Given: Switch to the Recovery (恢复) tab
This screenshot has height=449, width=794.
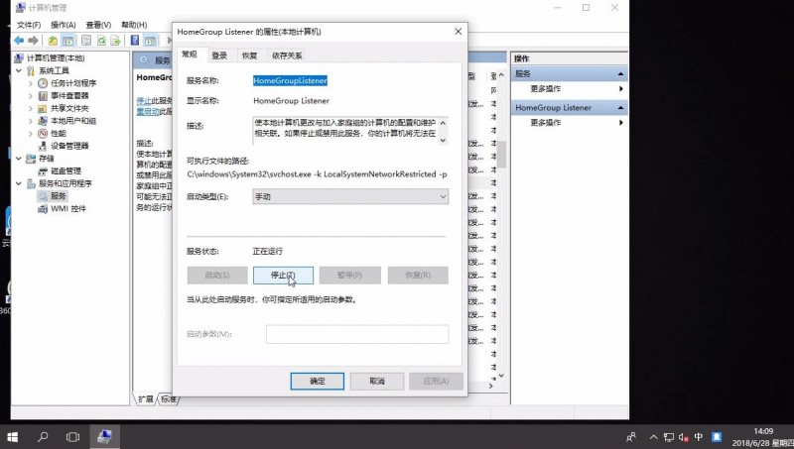Looking at the screenshot, I should pyautogui.click(x=250, y=56).
